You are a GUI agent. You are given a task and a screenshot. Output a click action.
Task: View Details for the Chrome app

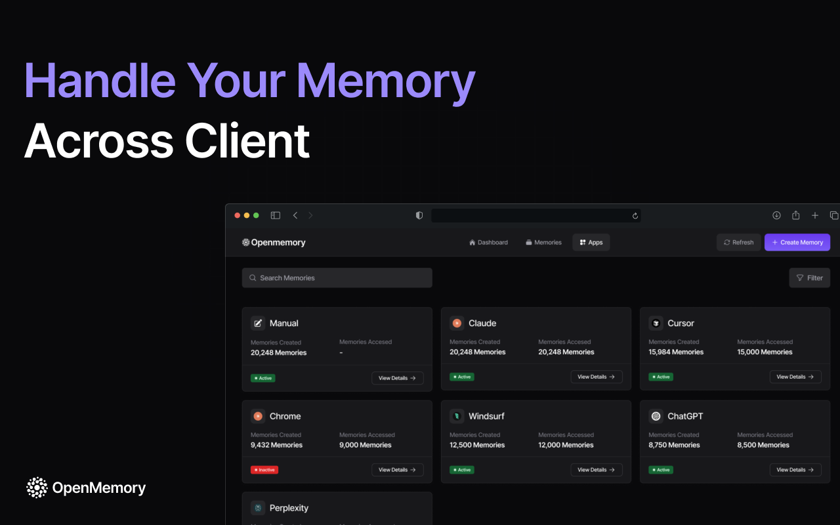point(397,470)
